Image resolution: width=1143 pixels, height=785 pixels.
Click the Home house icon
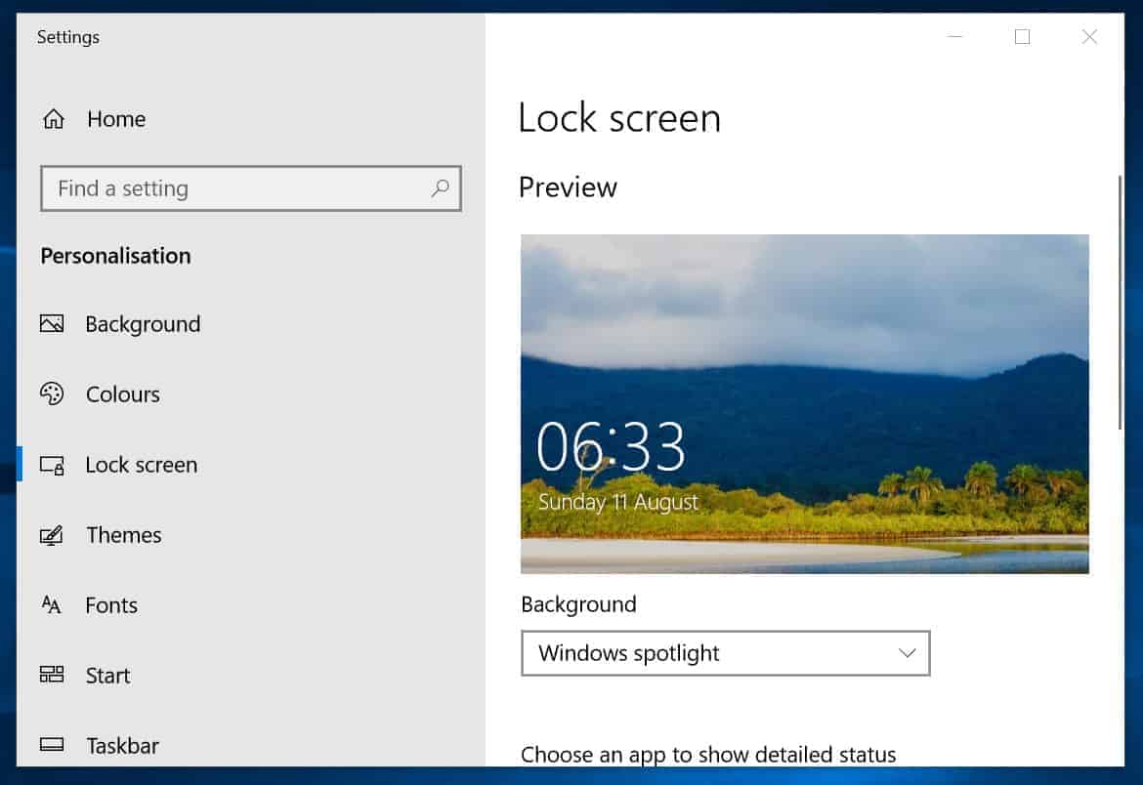pyautogui.click(x=53, y=119)
